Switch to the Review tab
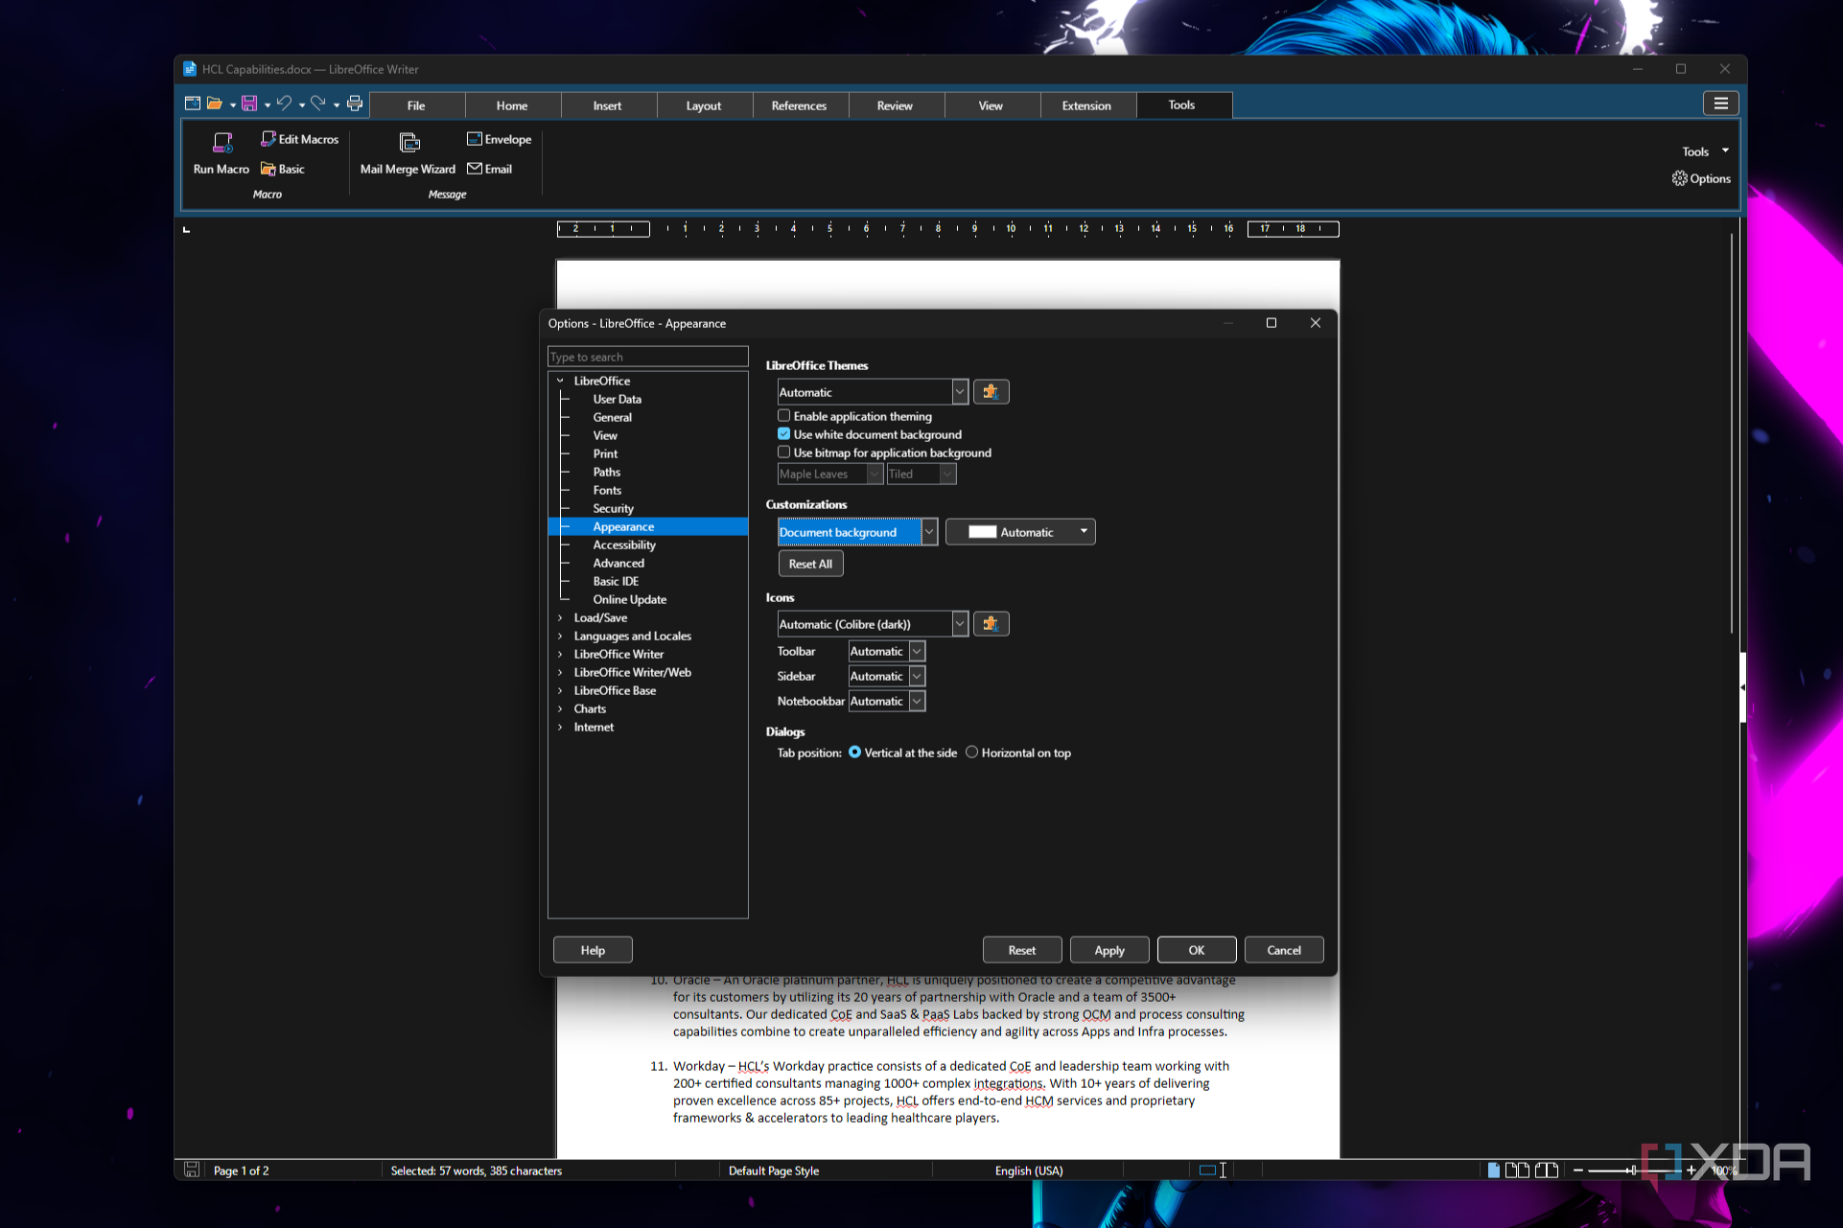Screen dimensions: 1843x1228 (896, 105)
